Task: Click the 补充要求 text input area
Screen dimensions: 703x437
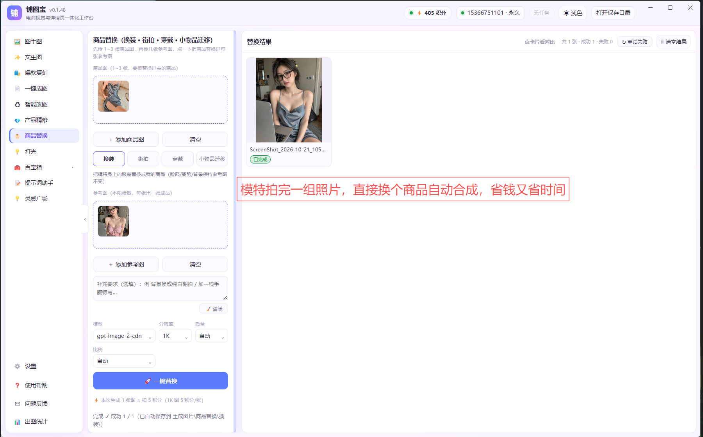Action: [x=161, y=288]
